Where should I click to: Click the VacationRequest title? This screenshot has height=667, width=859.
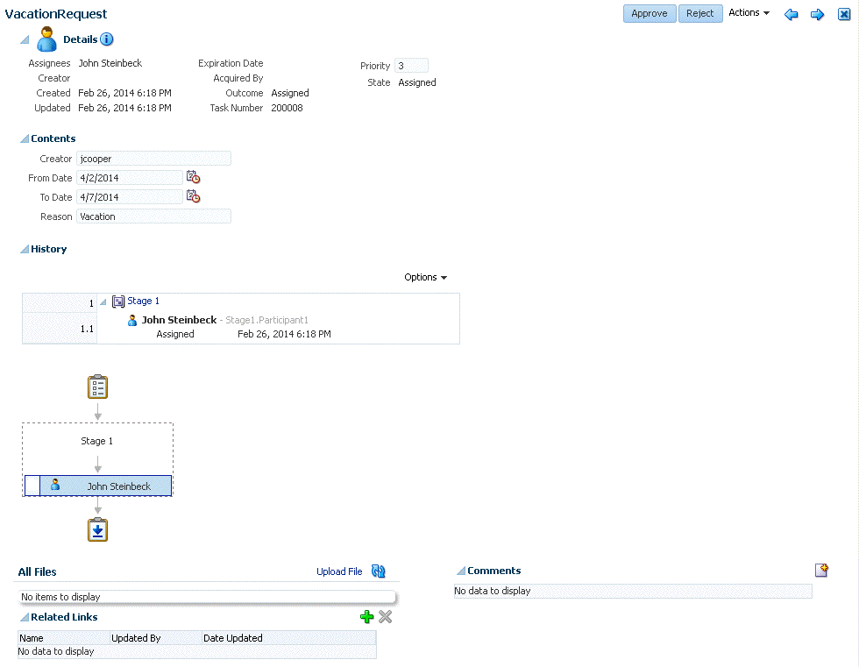[x=56, y=14]
